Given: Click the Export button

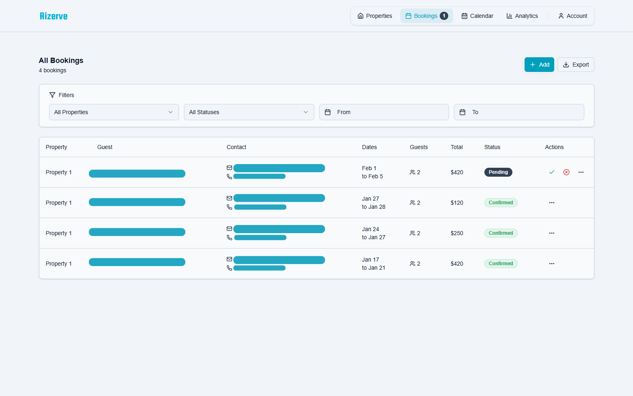Looking at the screenshot, I should [575, 64].
